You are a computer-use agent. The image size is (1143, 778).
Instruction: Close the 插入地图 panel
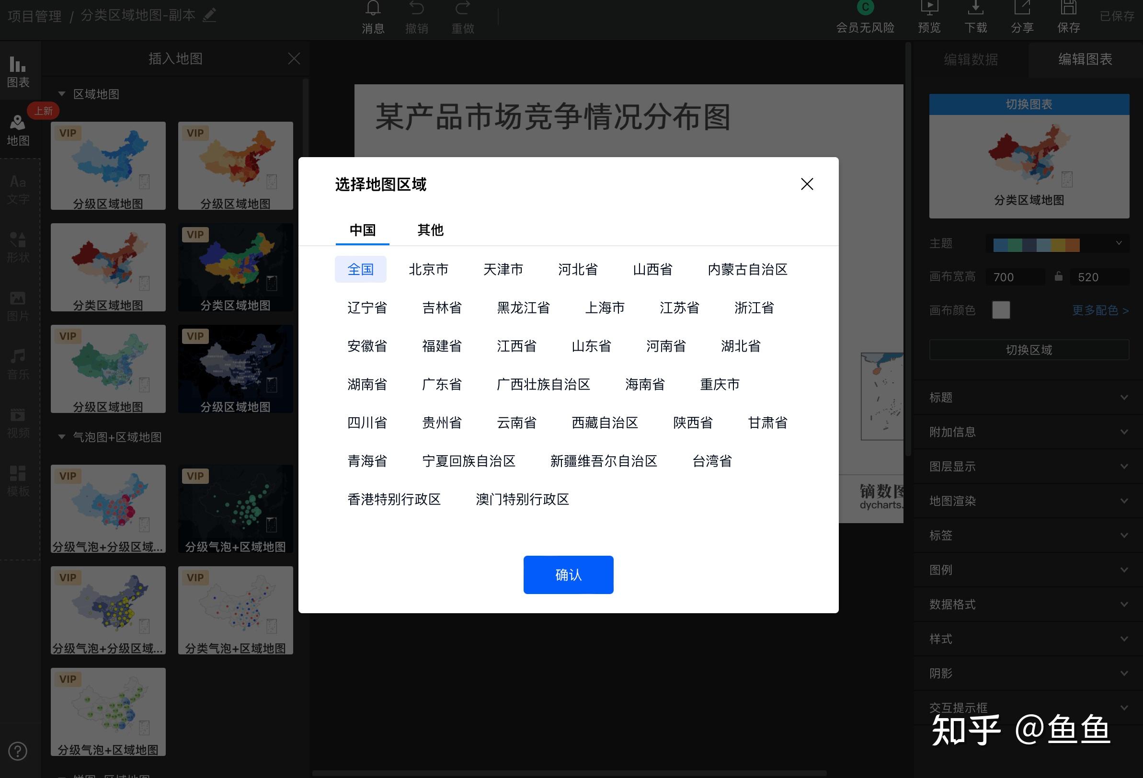294,58
